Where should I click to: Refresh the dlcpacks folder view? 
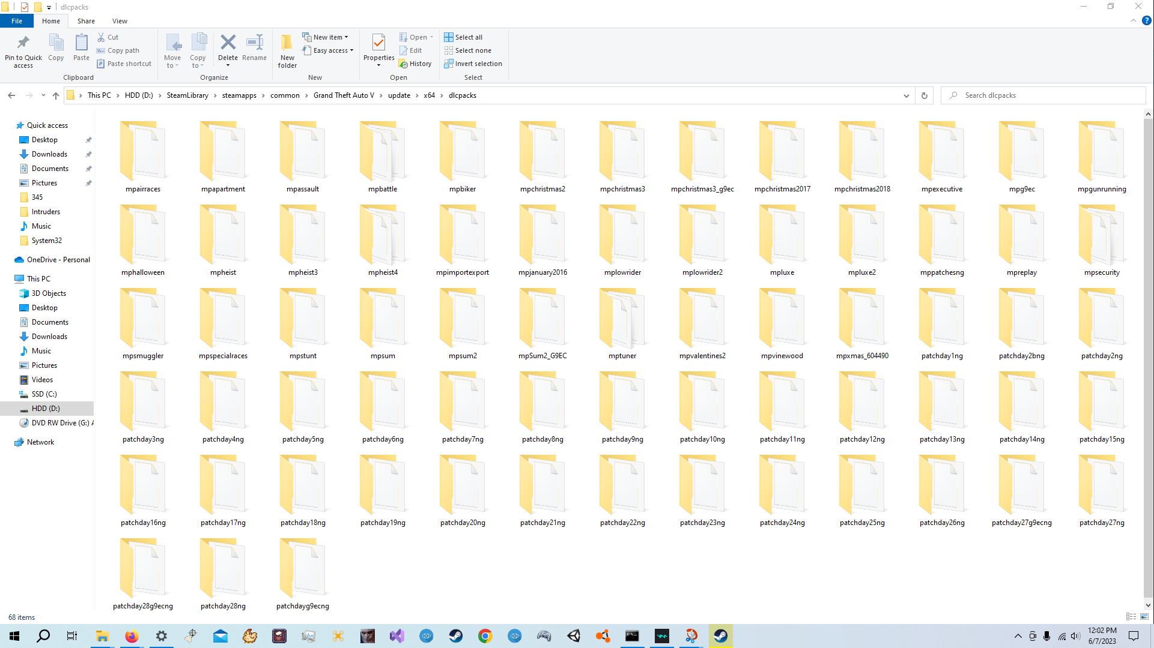pyautogui.click(x=924, y=95)
